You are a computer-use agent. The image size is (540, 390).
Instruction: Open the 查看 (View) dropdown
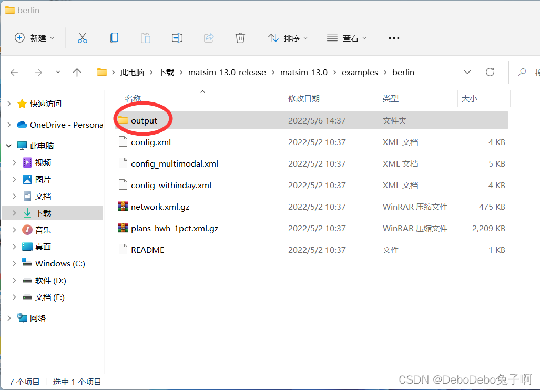(347, 38)
